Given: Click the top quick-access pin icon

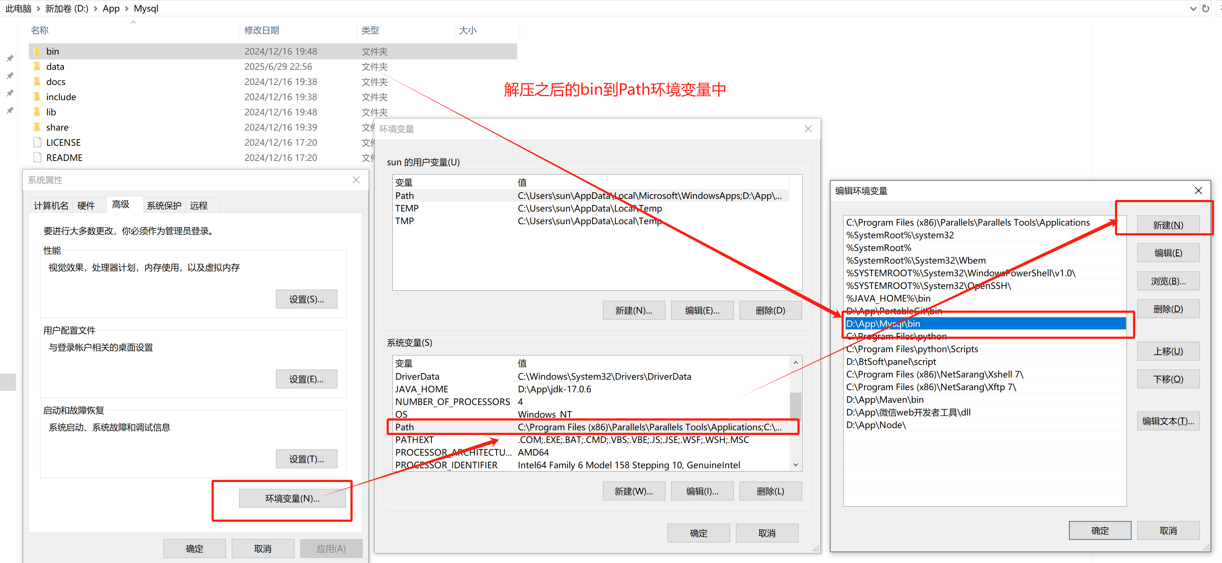Looking at the screenshot, I should (x=10, y=58).
